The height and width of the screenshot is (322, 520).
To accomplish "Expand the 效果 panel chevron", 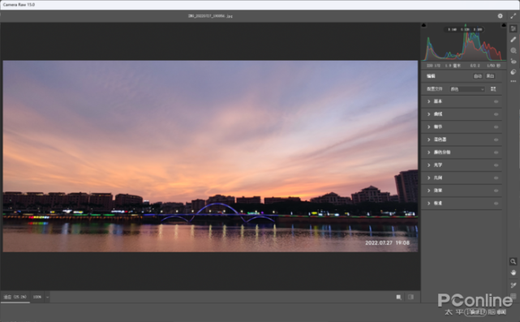I will 429,191.
